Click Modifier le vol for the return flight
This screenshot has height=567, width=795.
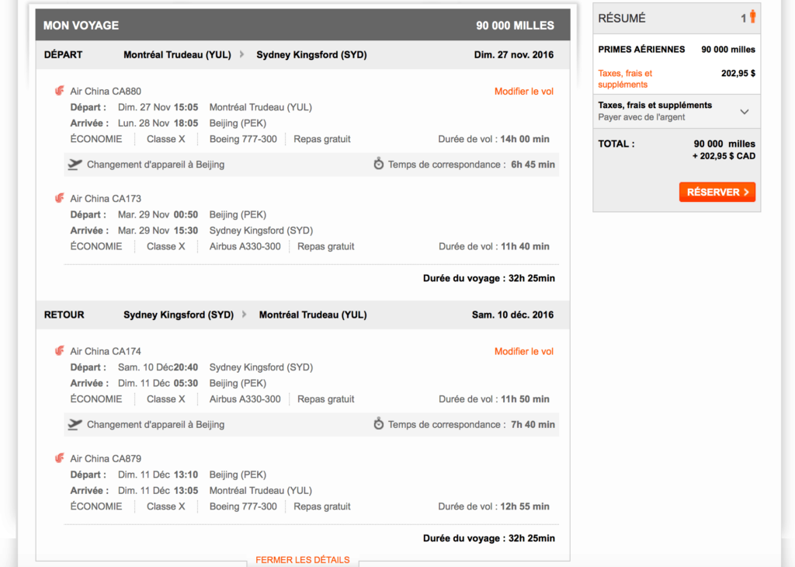524,351
